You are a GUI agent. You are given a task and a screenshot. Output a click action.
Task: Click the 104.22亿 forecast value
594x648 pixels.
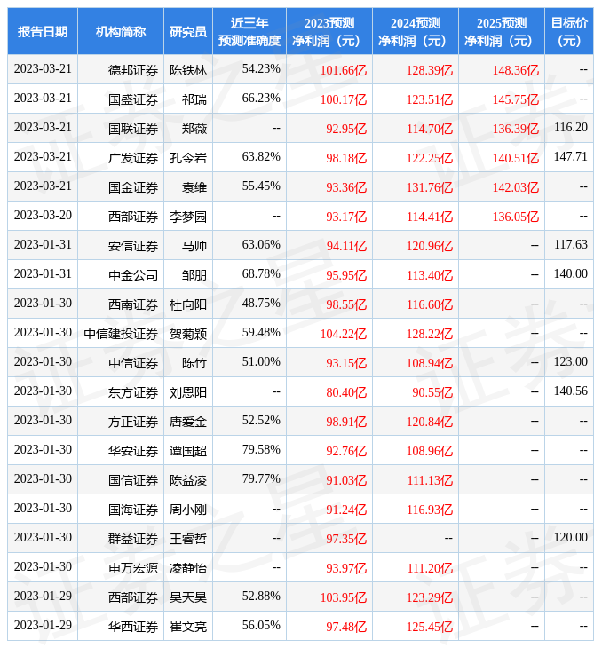click(344, 334)
